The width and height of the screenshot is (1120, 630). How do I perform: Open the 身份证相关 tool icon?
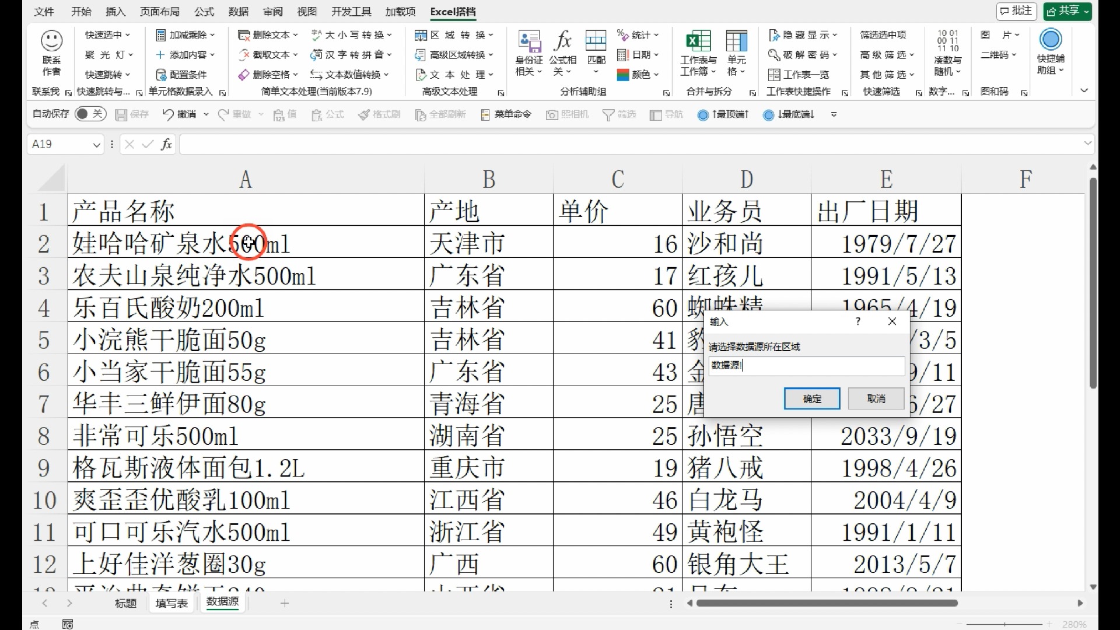(x=529, y=41)
